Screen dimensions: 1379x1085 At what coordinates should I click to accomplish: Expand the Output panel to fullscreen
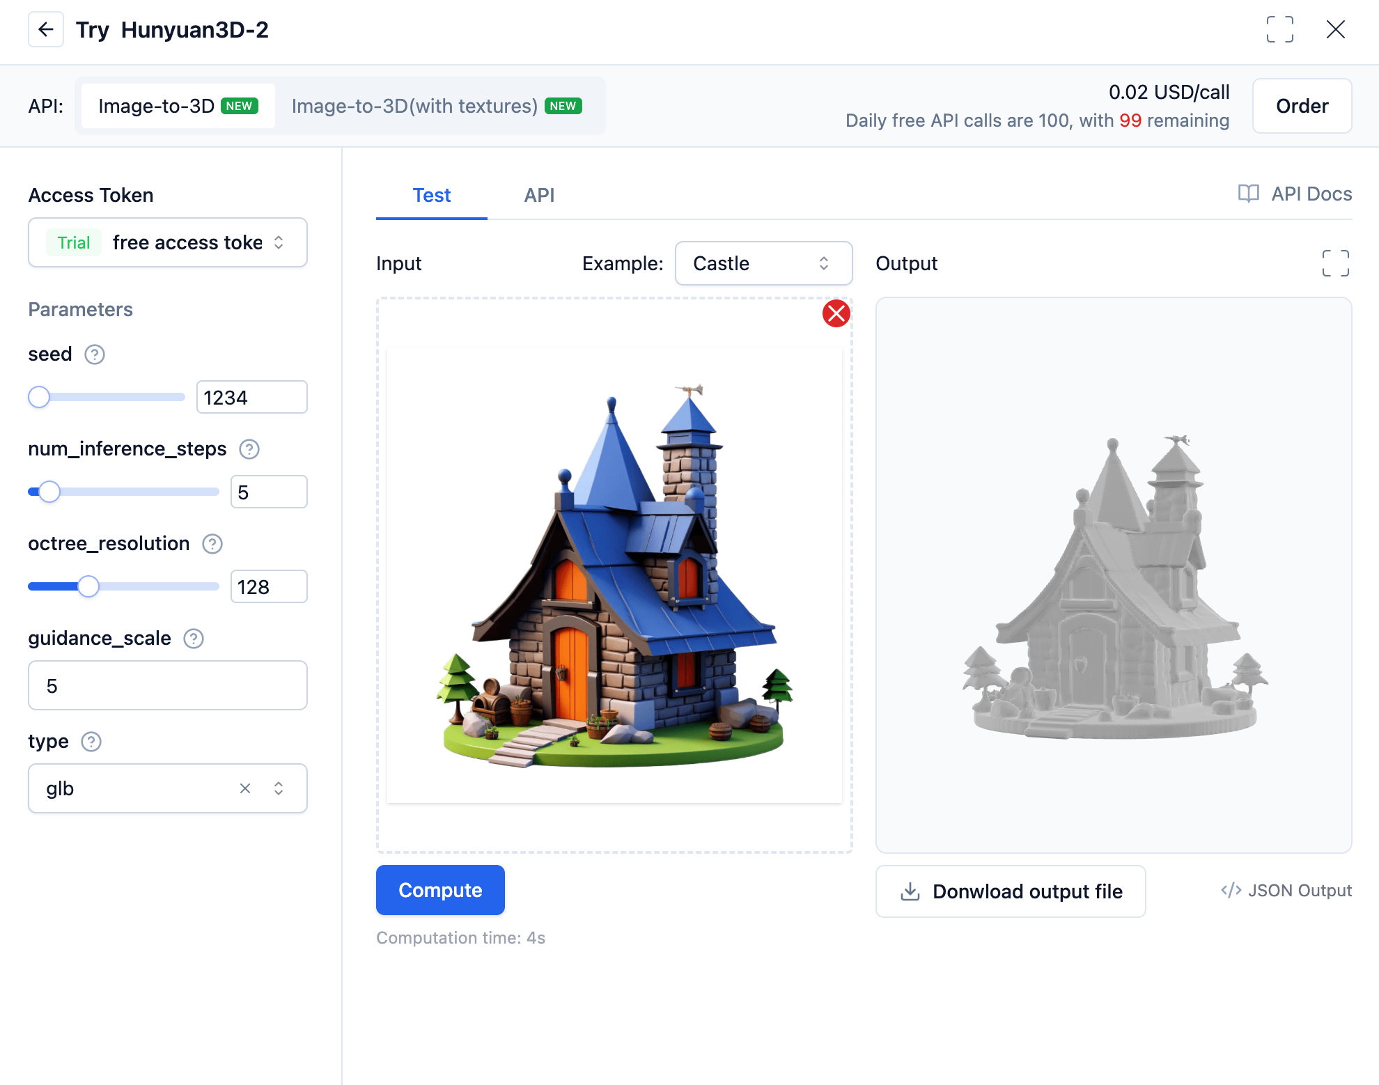1335,263
